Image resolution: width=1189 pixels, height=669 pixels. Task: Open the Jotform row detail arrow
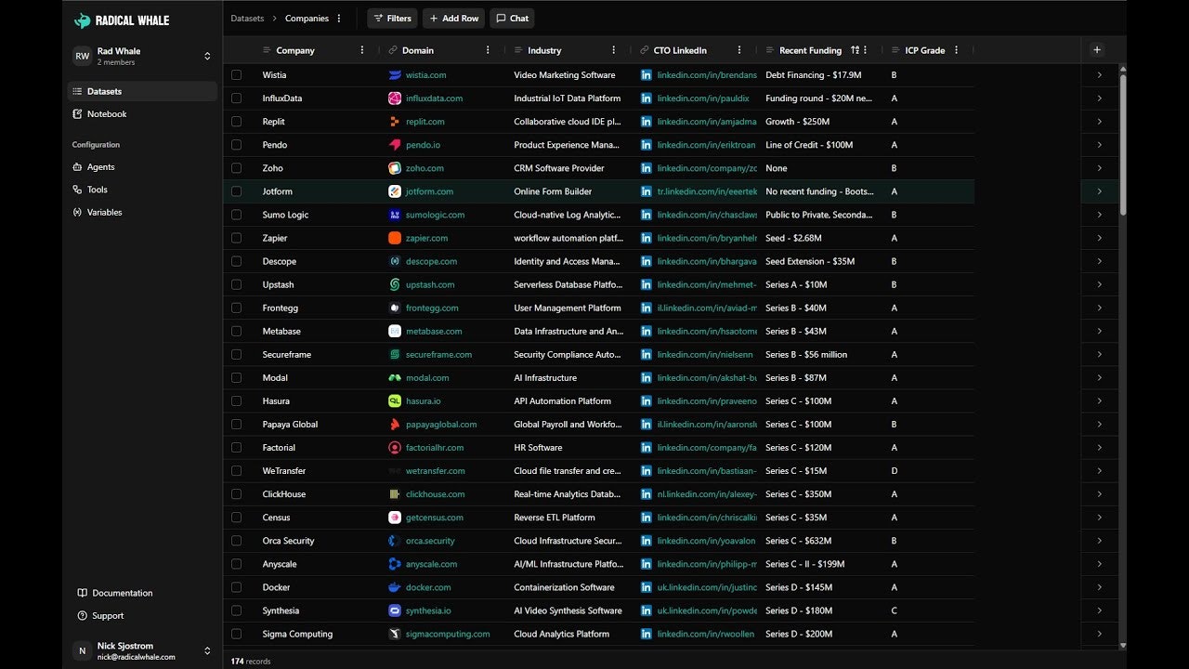(x=1099, y=191)
